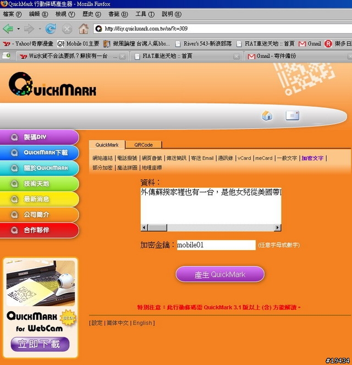Open the 檢視 (V) menu
This screenshot has width=352, height=365.
pos(65,14)
